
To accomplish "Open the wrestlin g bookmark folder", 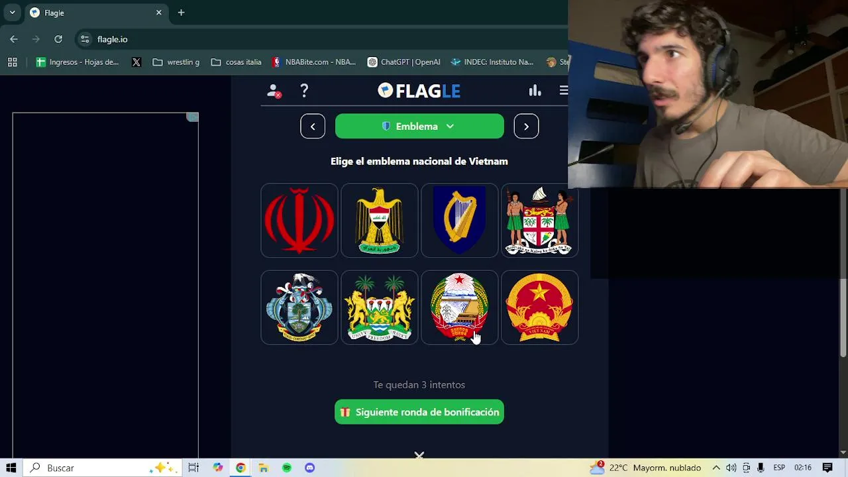I will [176, 62].
